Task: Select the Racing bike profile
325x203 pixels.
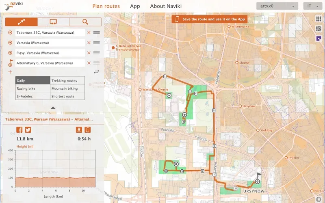Action: point(33,88)
